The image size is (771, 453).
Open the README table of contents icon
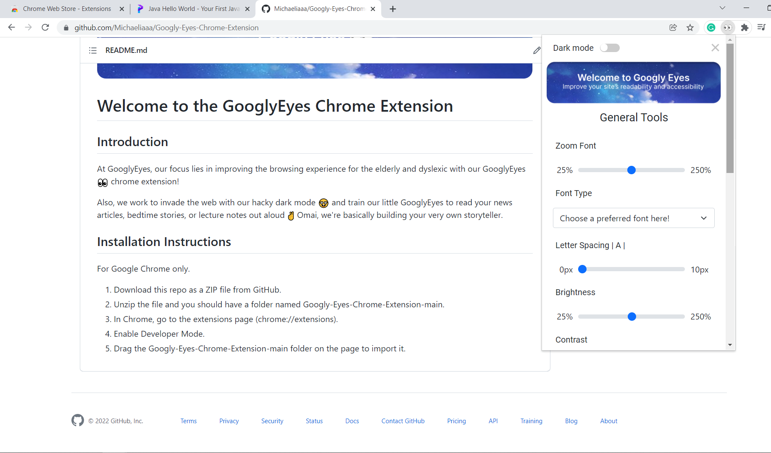pyautogui.click(x=93, y=50)
